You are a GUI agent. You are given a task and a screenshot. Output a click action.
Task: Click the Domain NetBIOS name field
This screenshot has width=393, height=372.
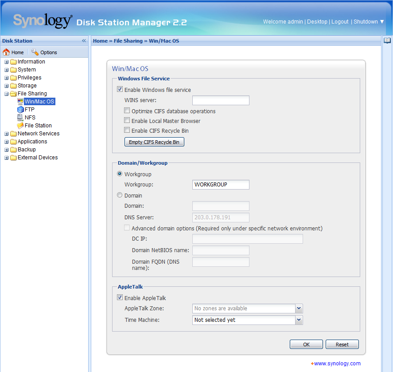point(221,250)
